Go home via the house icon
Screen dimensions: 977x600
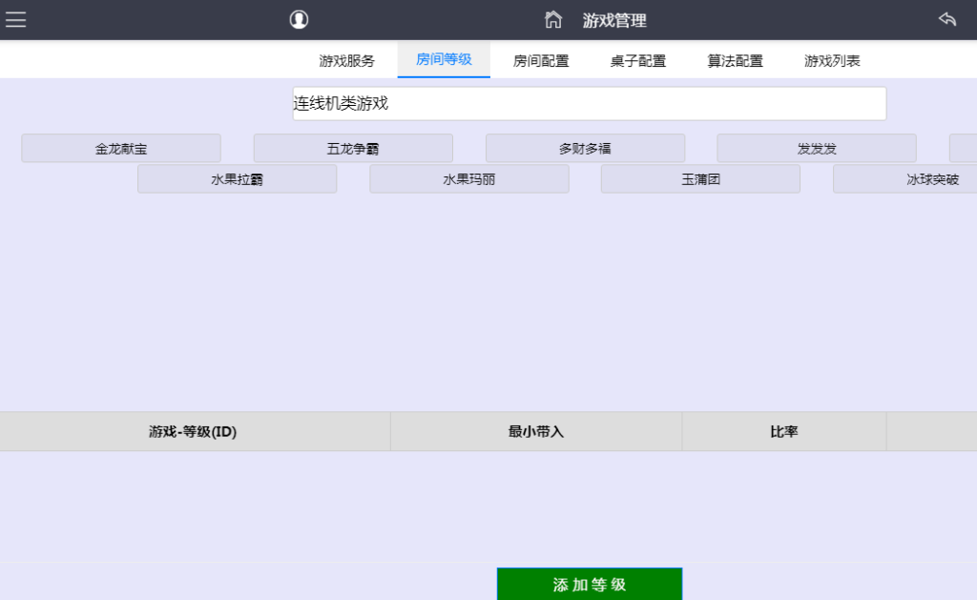click(553, 19)
